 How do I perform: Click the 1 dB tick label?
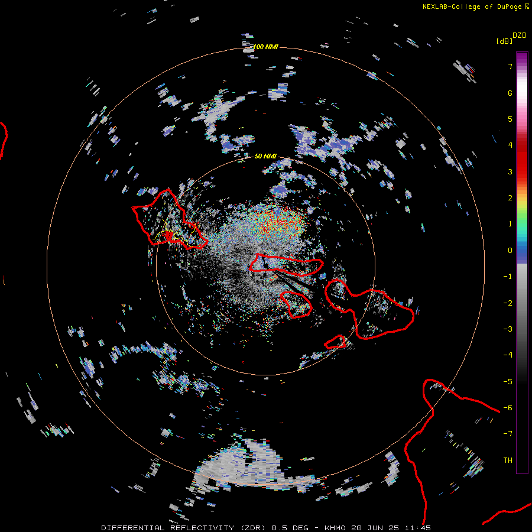click(510, 224)
